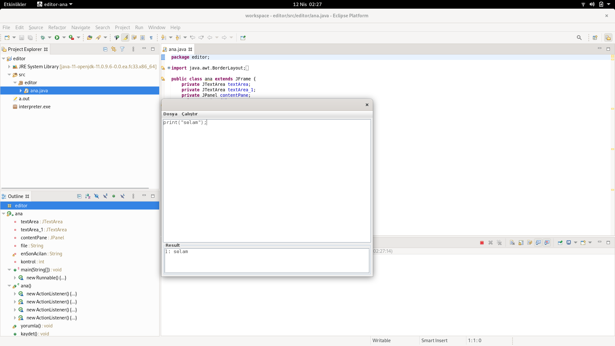Click Pin Console icon

click(x=560, y=243)
